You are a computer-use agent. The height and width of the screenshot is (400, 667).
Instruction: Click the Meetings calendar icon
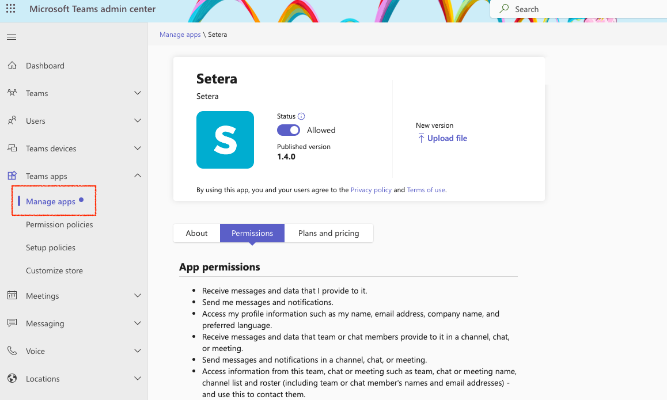coord(12,296)
